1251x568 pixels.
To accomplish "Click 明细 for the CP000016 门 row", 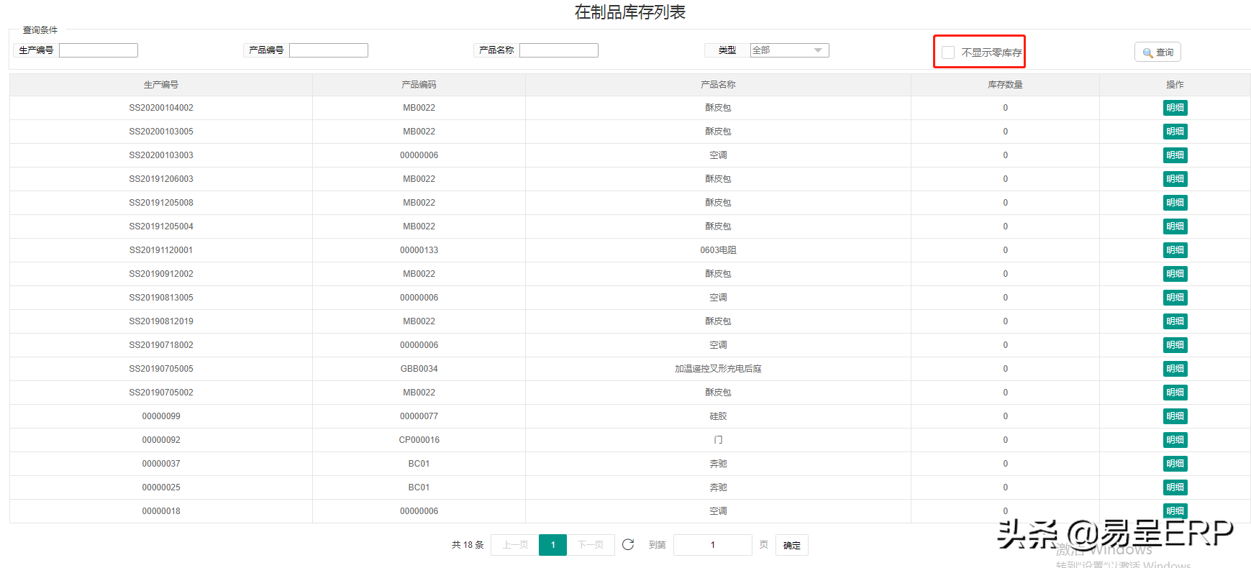I will point(1175,440).
